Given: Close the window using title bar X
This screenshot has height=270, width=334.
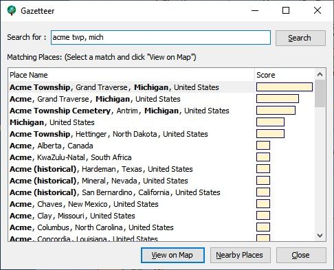Looking at the screenshot, I should coord(318,10).
